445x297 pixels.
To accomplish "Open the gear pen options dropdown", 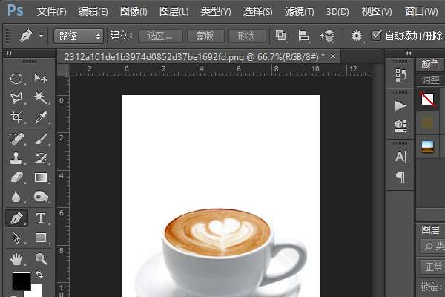I will click(x=357, y=36).
